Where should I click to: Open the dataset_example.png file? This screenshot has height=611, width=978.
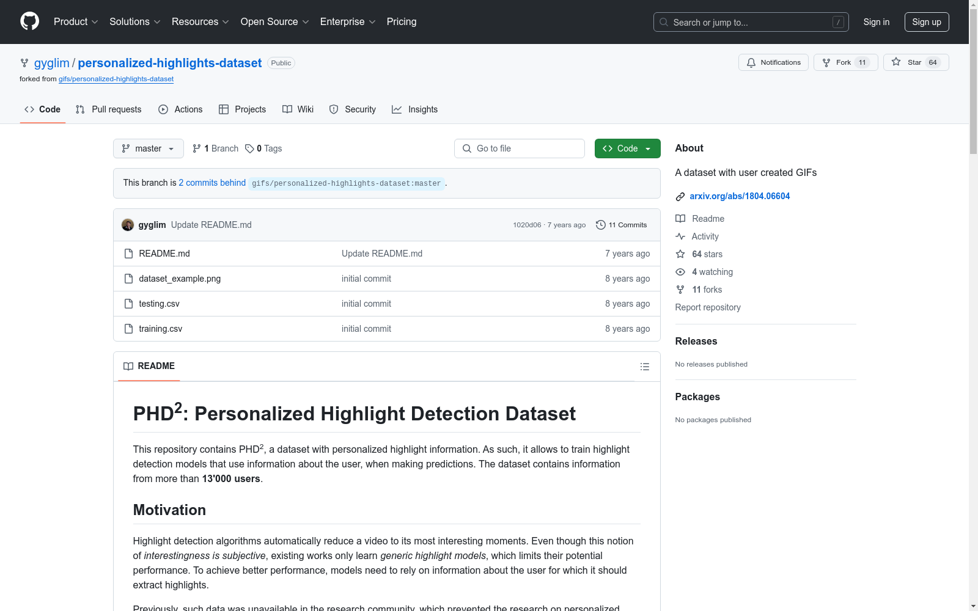pos(180,279)
